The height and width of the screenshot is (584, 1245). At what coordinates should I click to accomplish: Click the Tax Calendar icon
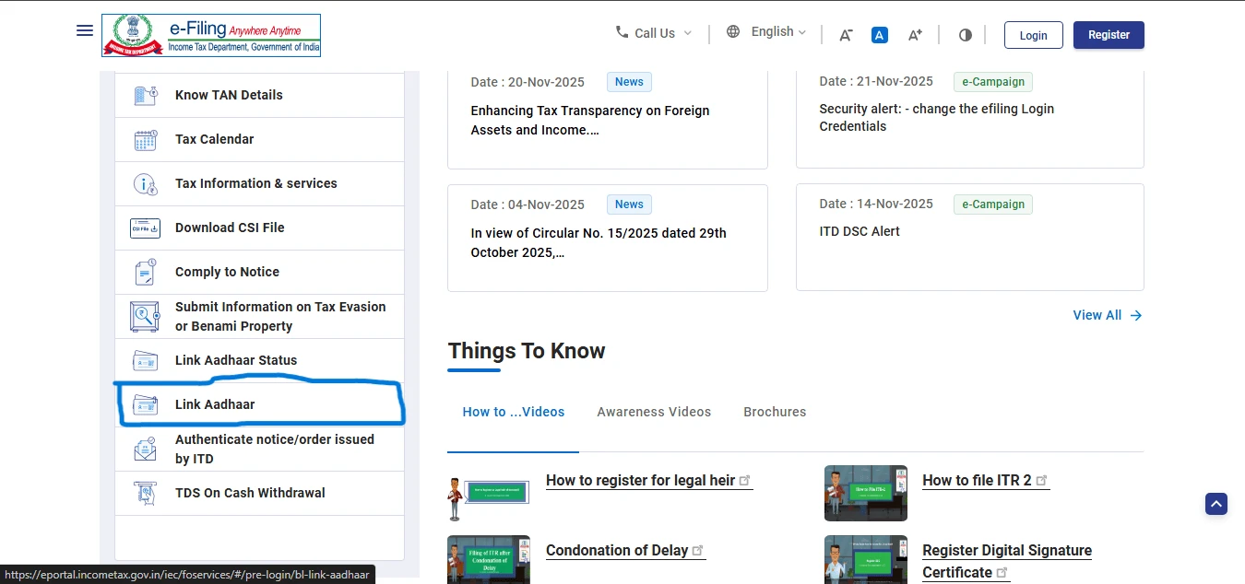pos(146,140)
